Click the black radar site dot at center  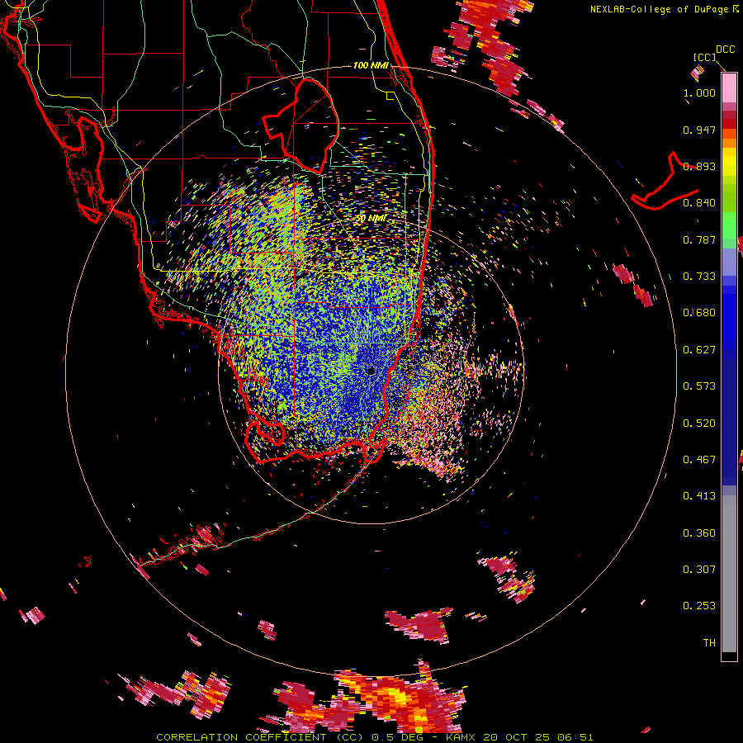pos(371,371)
